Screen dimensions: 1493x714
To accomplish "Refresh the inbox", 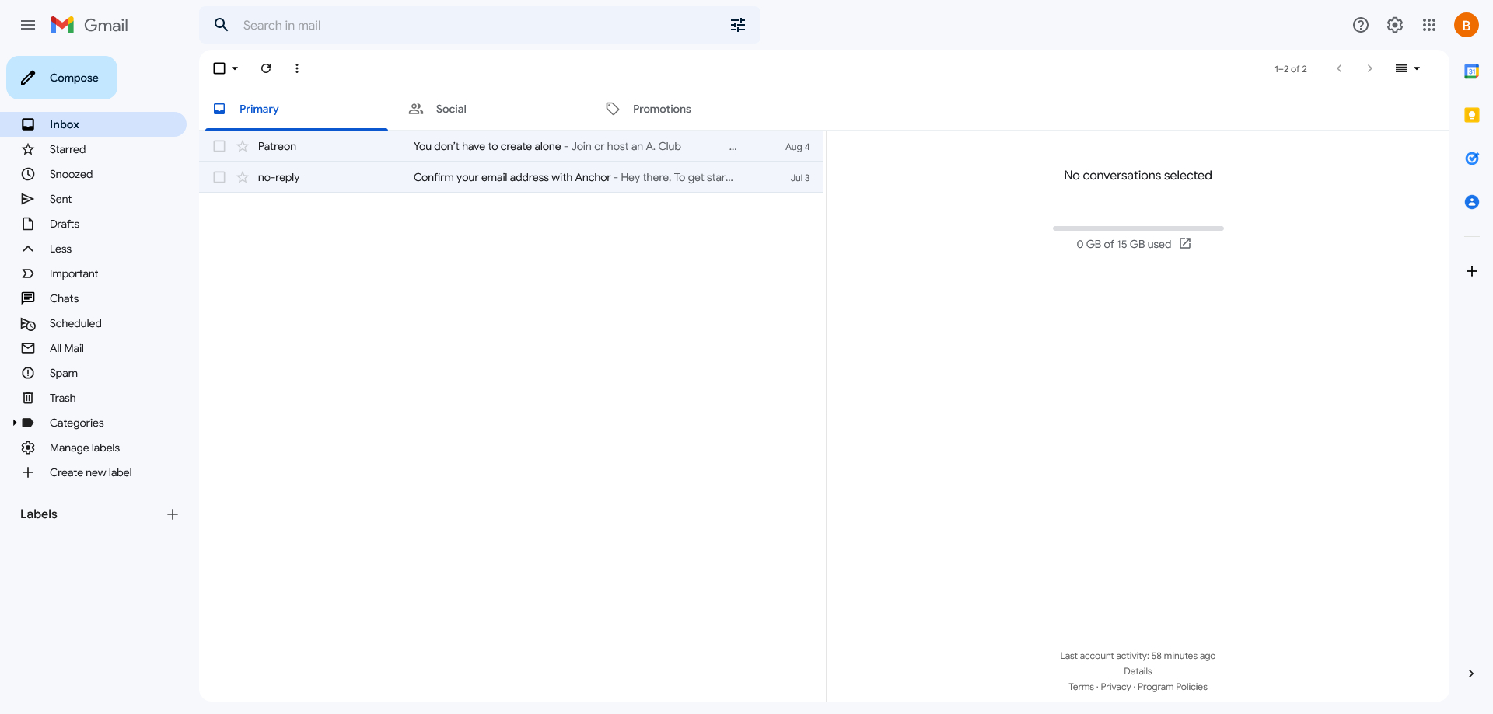I will [x=265, y=68].
